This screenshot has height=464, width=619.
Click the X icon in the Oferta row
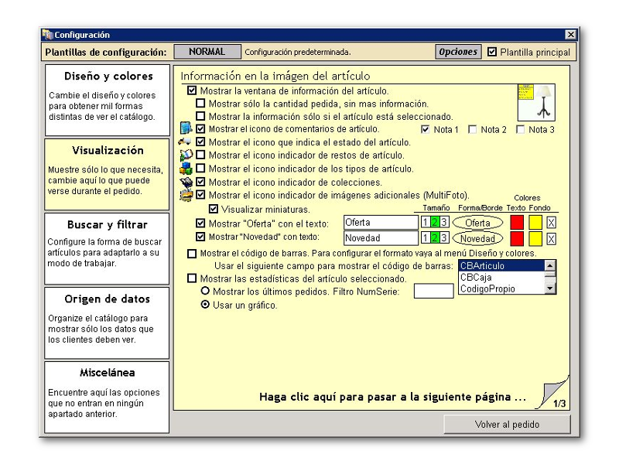tap(551, 223)
